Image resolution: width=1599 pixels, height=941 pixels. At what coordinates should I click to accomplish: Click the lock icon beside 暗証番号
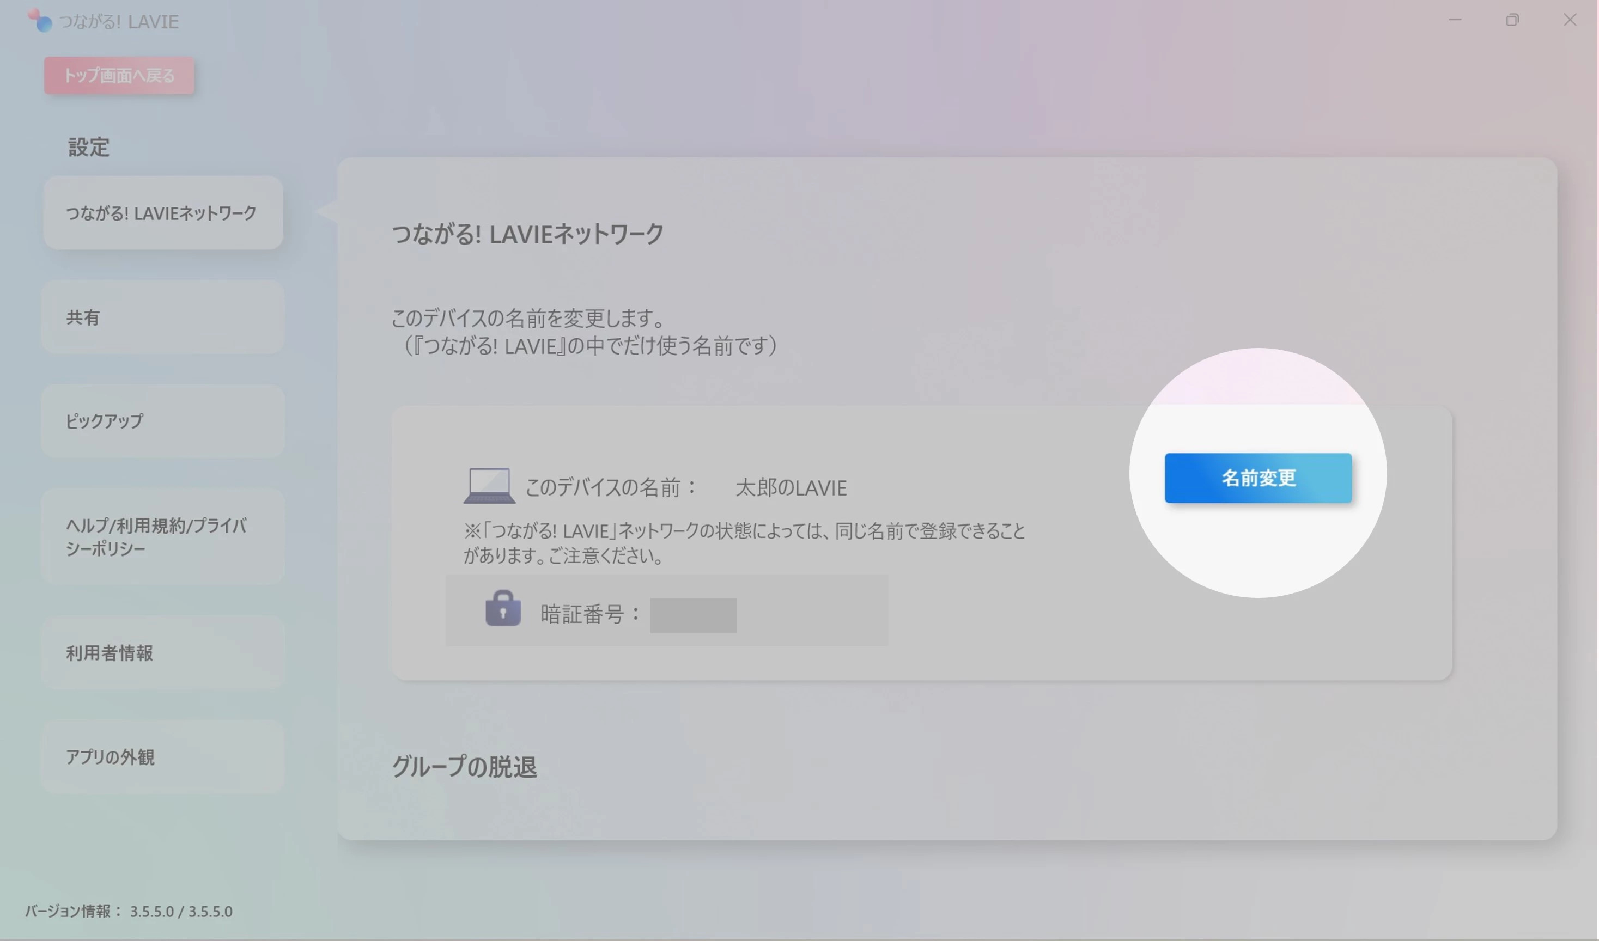(502, 608)
